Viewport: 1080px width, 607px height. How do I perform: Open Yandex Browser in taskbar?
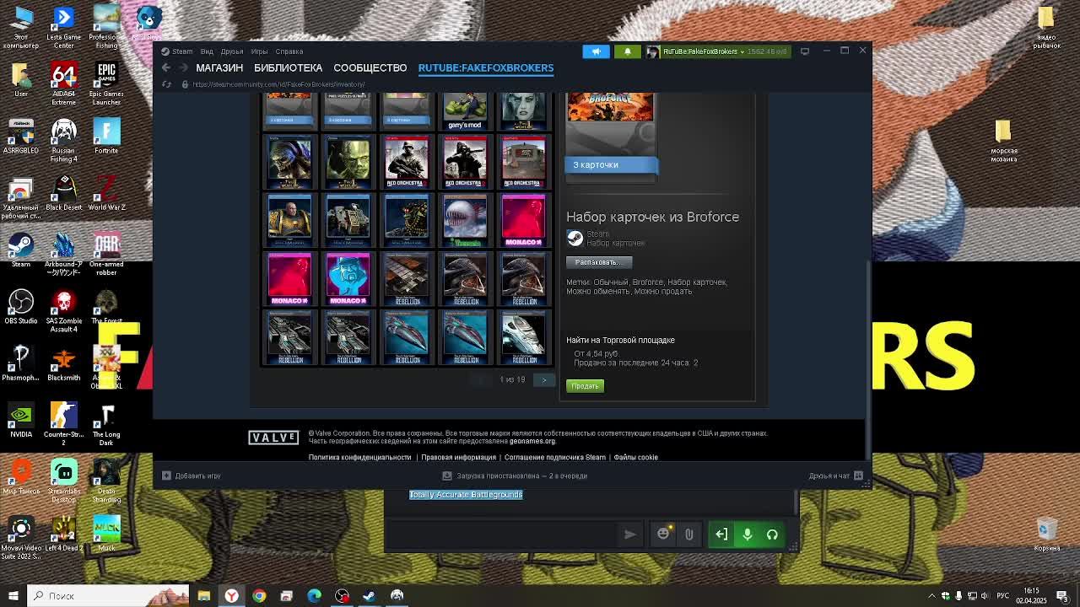[230, 596]
